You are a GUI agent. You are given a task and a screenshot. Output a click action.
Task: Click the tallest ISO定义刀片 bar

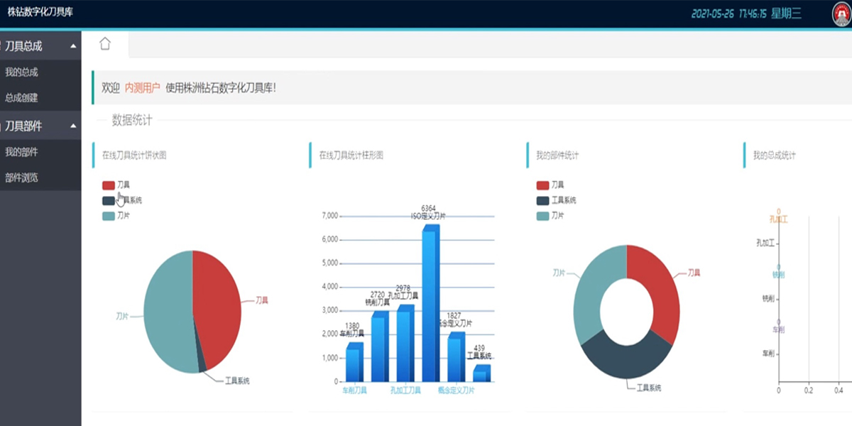[430, 305]
